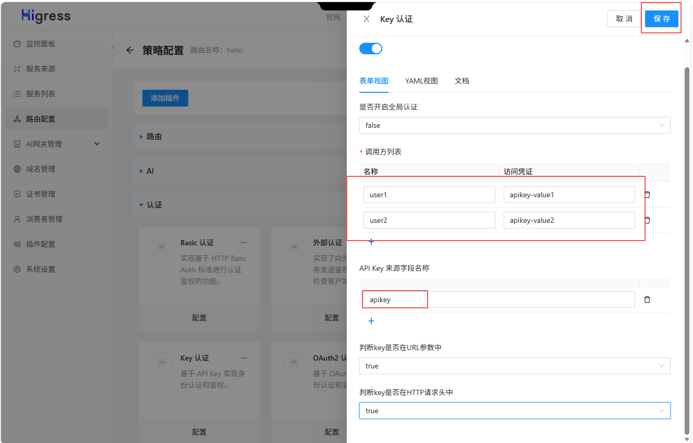The width and height of the screenshot is (693, 443).
Task: Collapse the left sidebar with arrow handle
Action: click(113, 47)
